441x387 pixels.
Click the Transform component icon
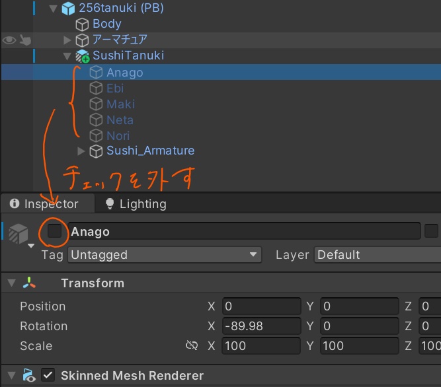click(x=29, y=283)
